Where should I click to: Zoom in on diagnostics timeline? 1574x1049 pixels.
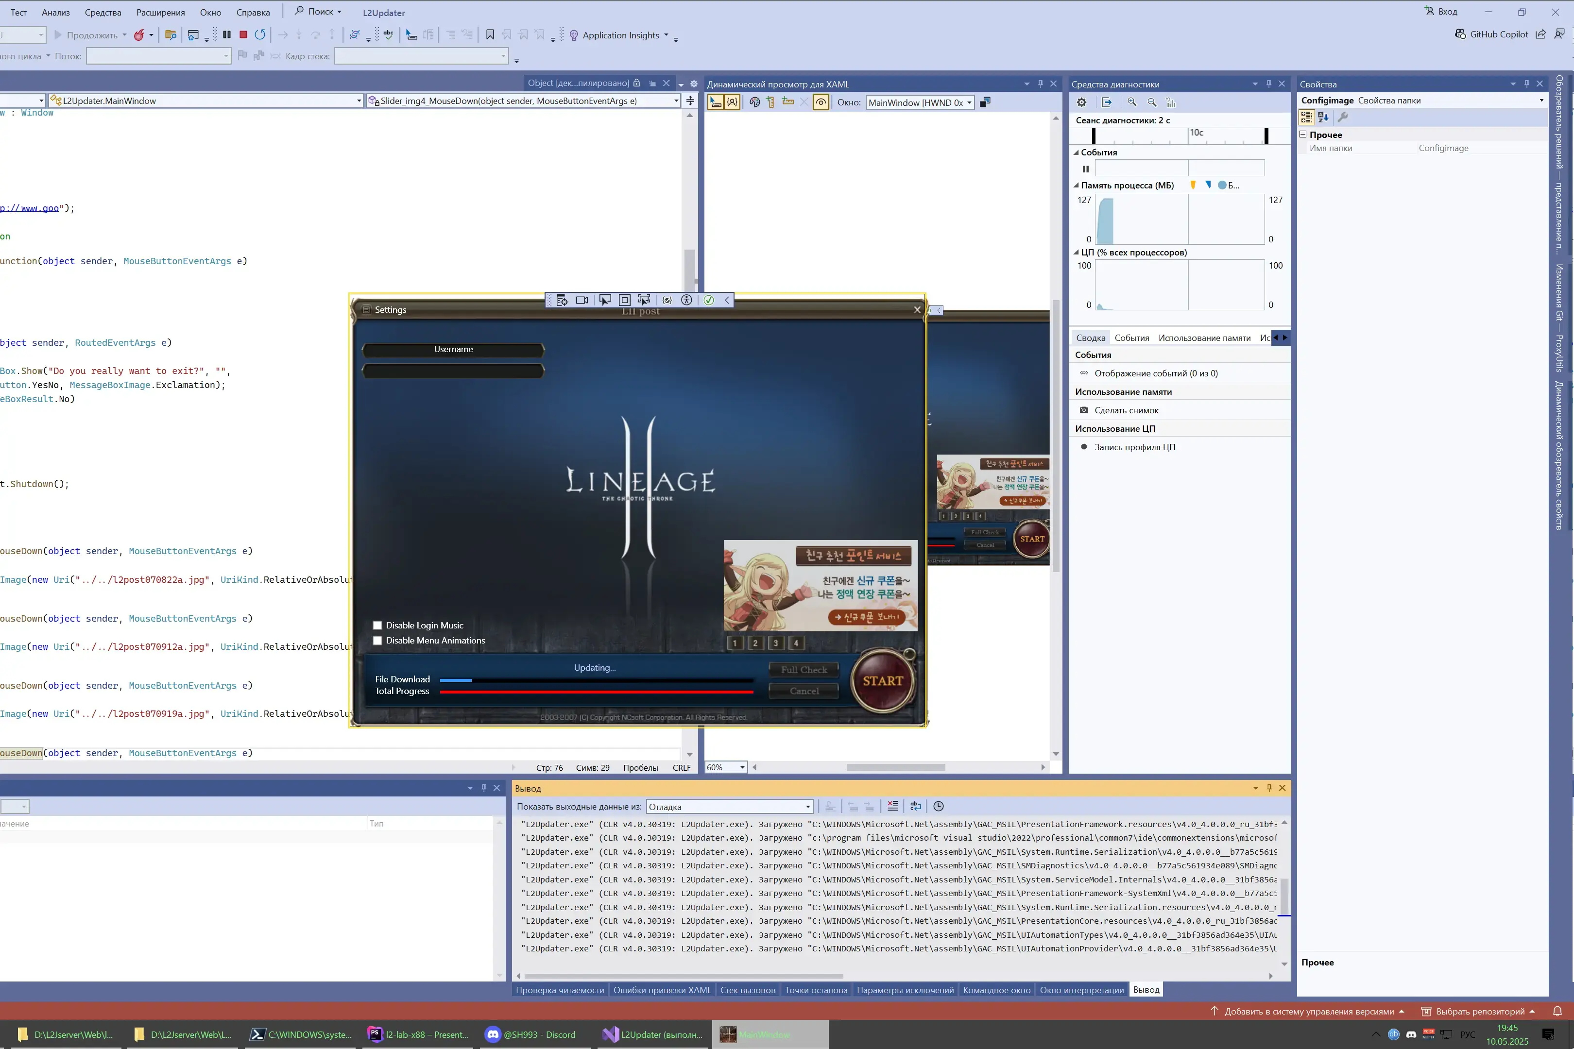(1131, 102)
